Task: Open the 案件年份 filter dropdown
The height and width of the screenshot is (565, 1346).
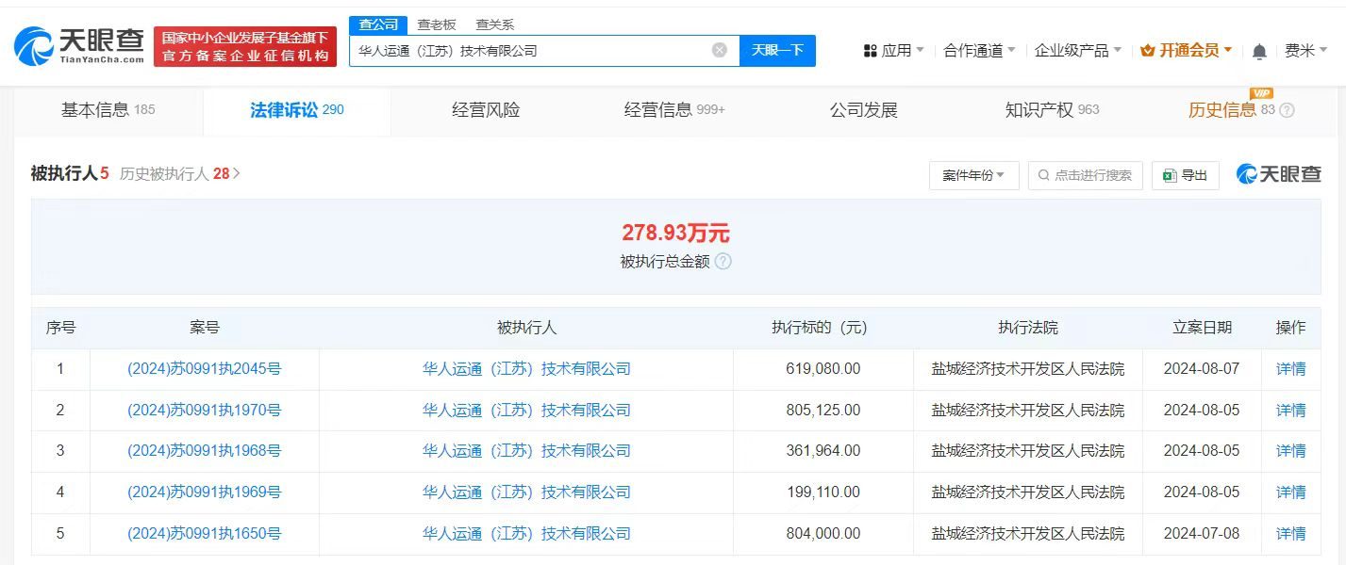Action: pos(972,174)
